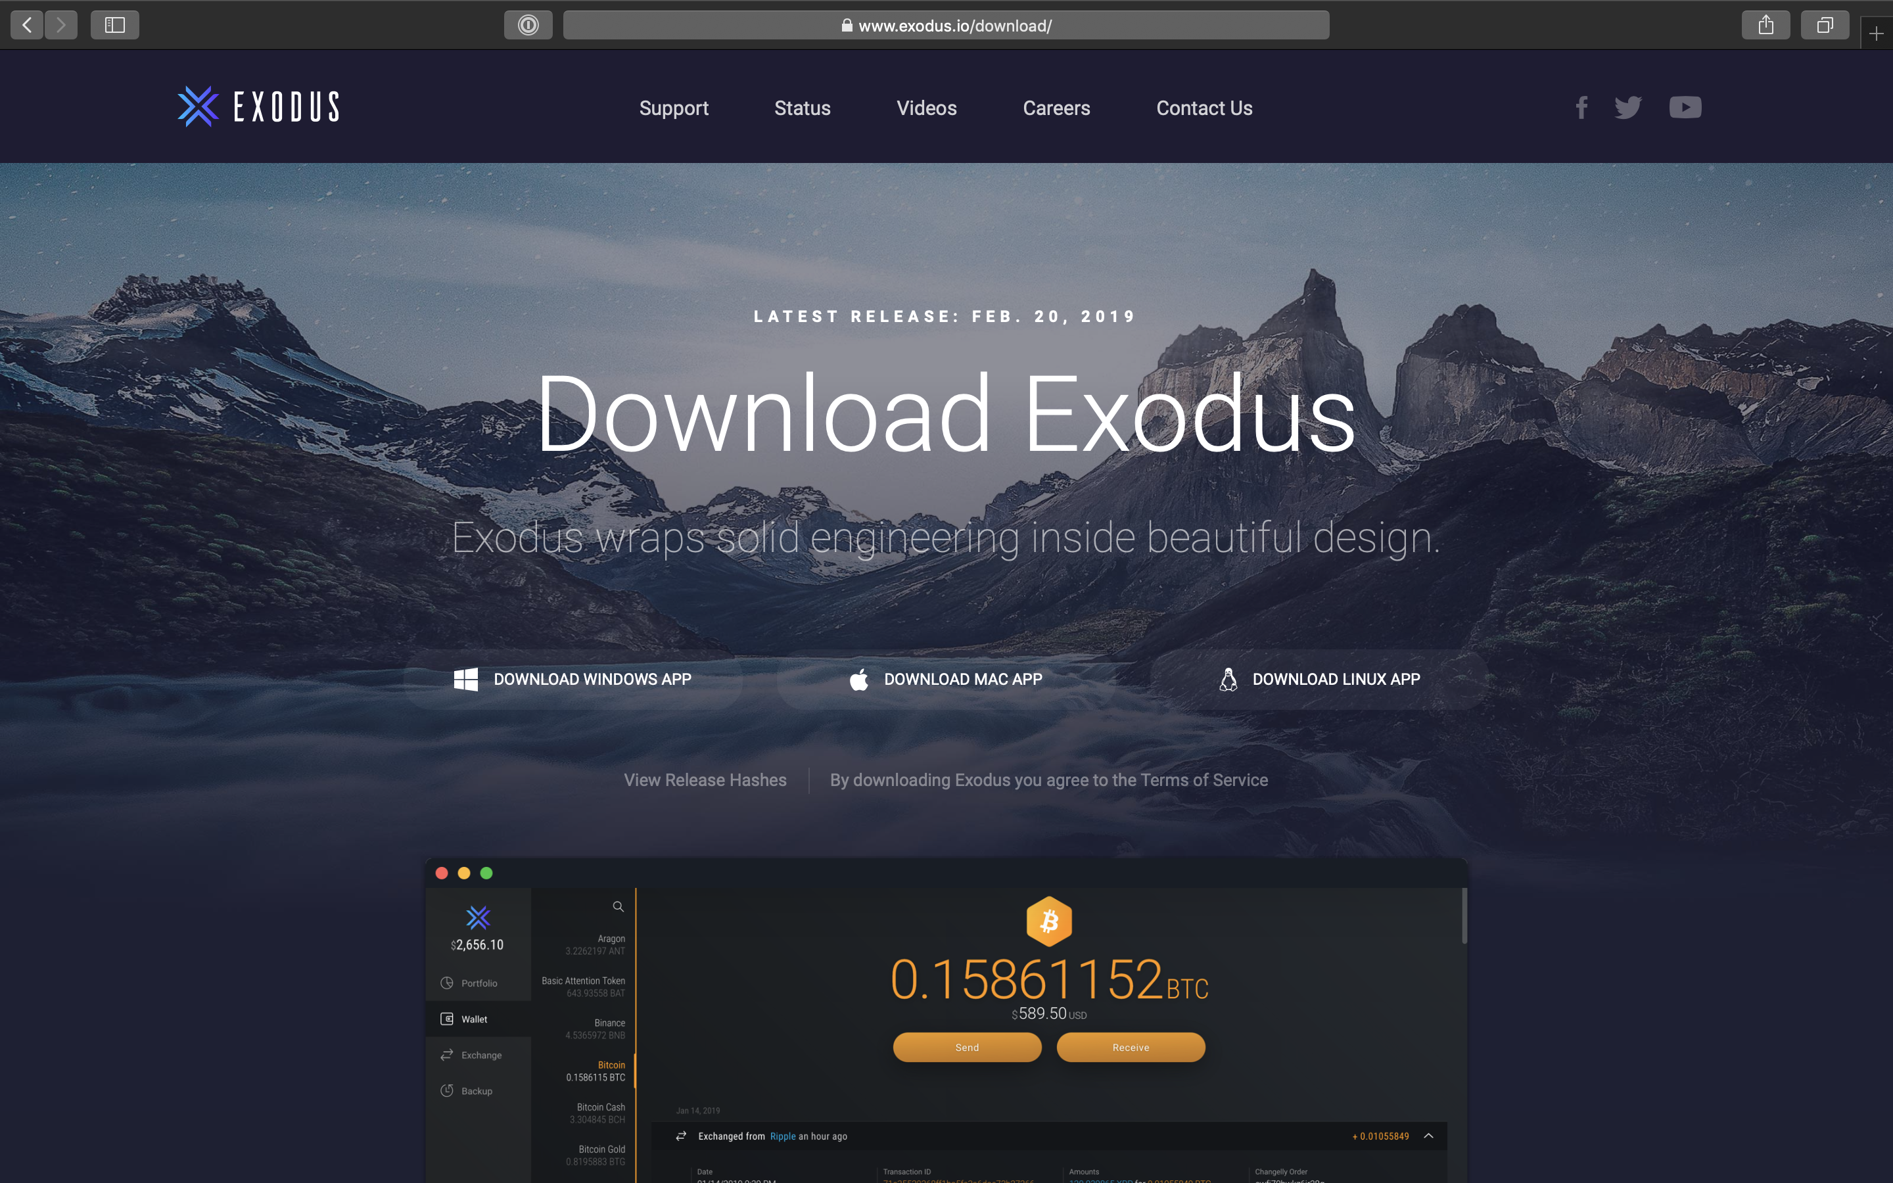Expand Aragon portfolio entry
The height and width of the screenshot is (1183, 1893).
tap(596, 944)
